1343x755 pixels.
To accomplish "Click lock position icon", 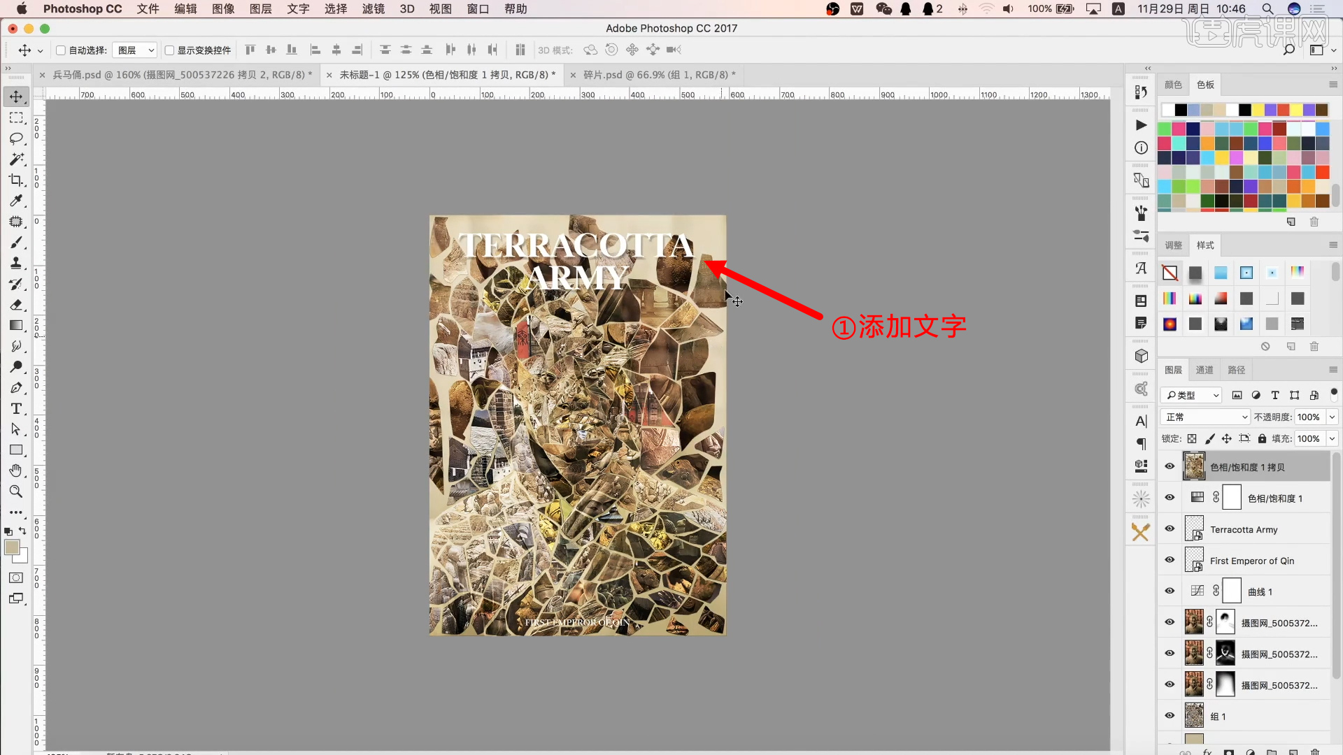I will (x=1226, y=438).
